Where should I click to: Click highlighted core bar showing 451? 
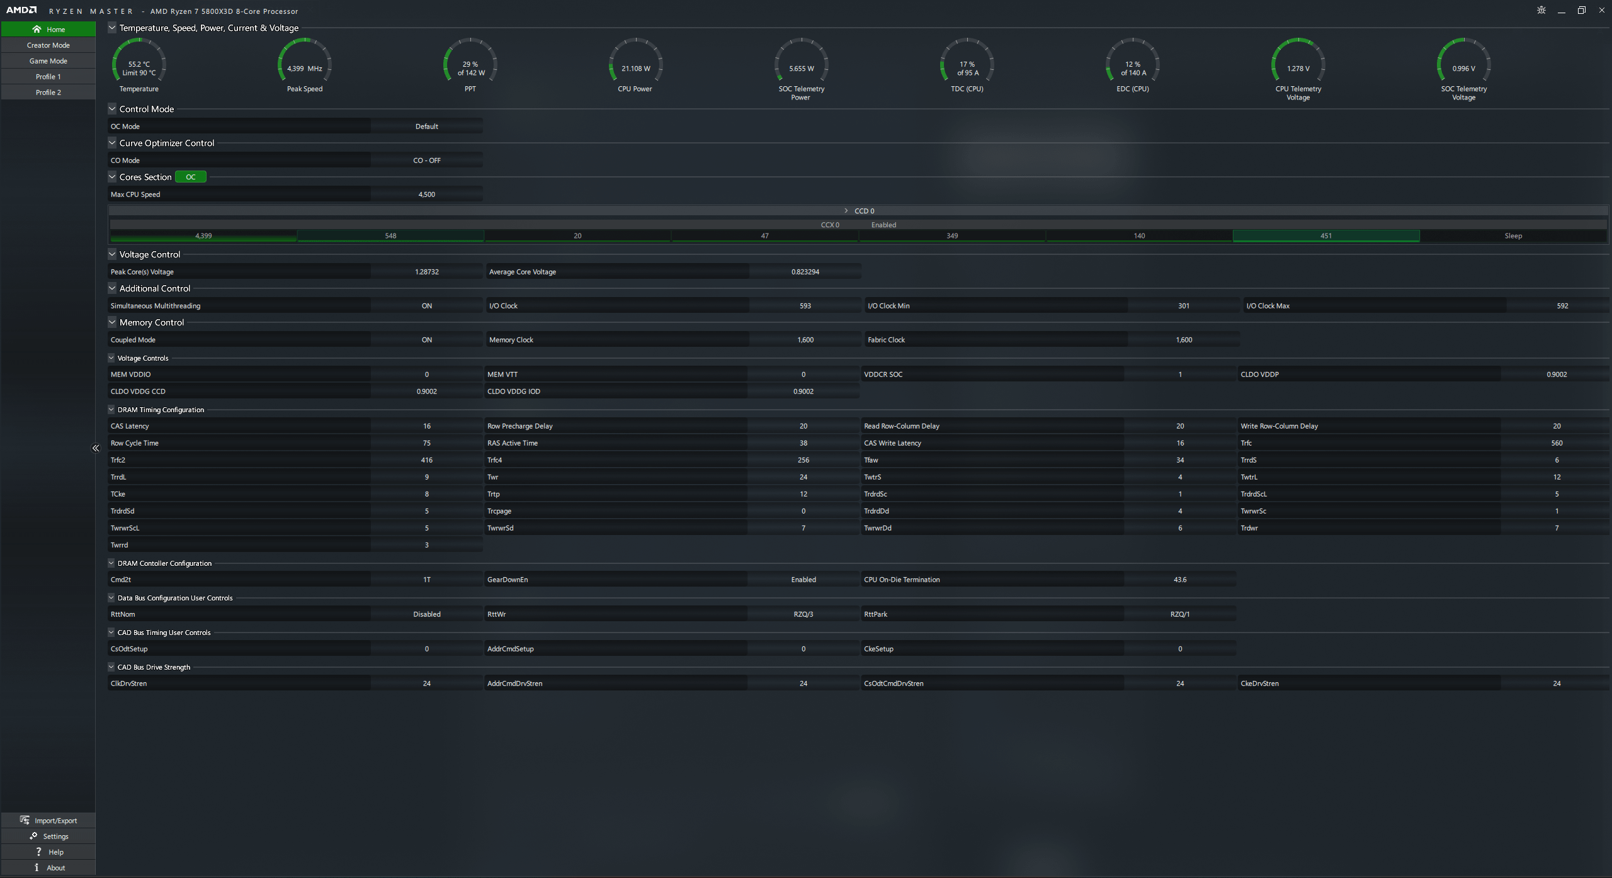point(1326,236)
